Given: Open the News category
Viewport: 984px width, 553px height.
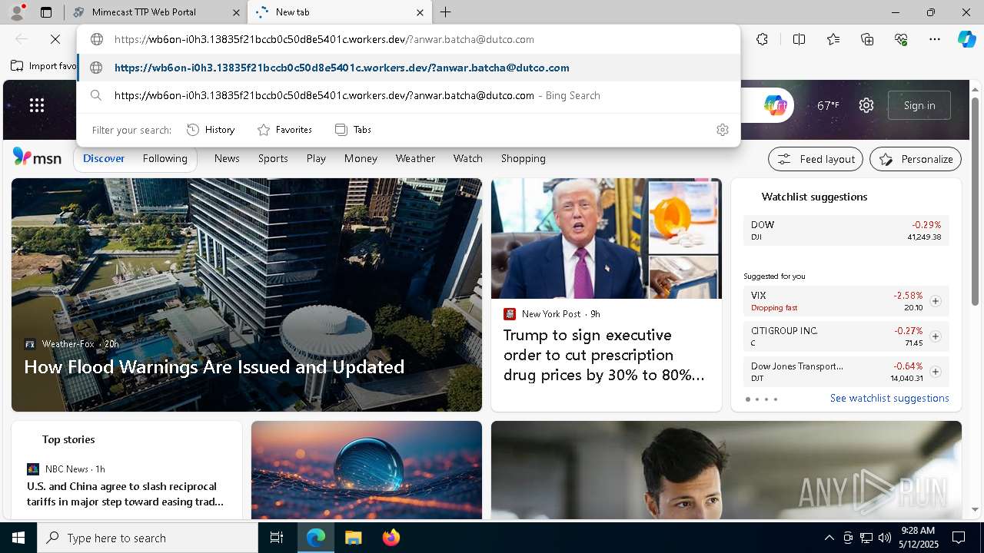Looking at the screenshot, I should (227, 158).
